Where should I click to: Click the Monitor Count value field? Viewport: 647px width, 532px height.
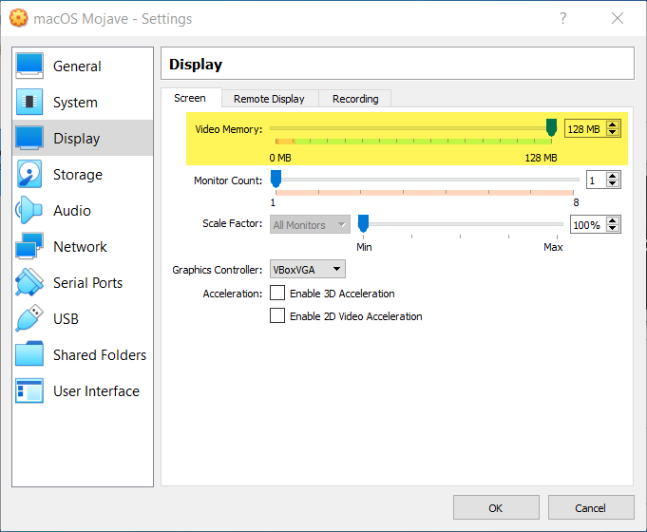click(596, 180)
